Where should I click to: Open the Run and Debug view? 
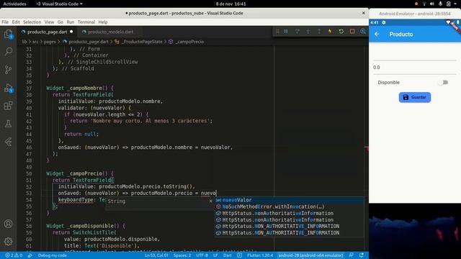[8, 88]
